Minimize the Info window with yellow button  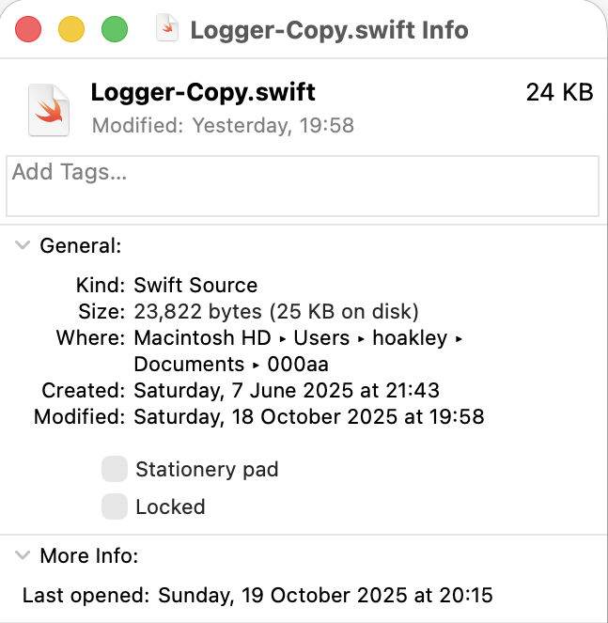click(71, 29)
